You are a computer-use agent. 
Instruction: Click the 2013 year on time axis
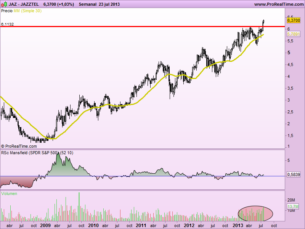[x=238, y=226]
